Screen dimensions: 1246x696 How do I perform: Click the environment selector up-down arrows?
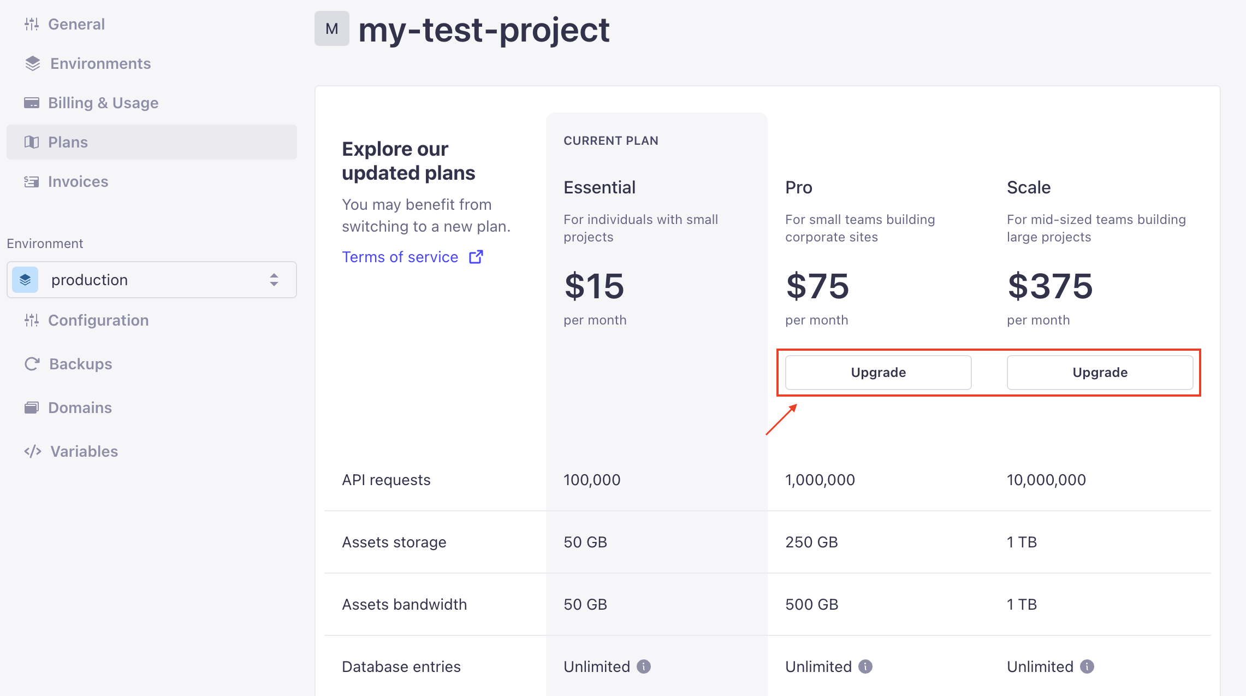tap(274, 280)
